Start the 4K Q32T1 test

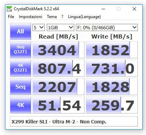(21, 68)
